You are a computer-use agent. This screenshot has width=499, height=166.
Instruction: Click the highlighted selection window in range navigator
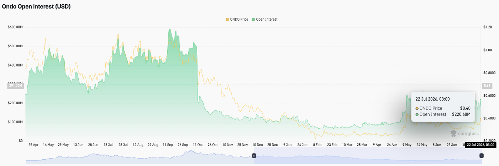pos(368,156)
